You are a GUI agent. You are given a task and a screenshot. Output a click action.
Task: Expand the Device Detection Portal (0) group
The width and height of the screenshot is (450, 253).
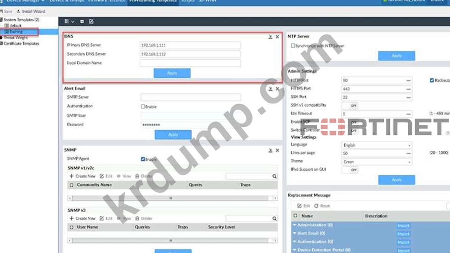(294, 250)
